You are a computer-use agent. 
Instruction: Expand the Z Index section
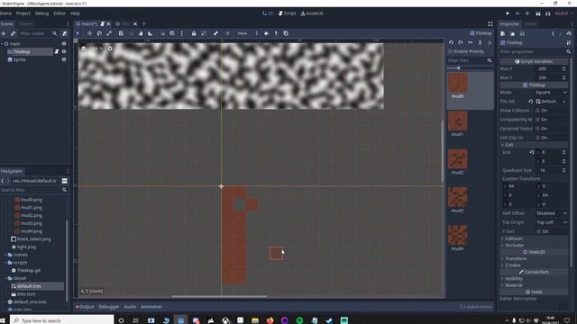534,265
